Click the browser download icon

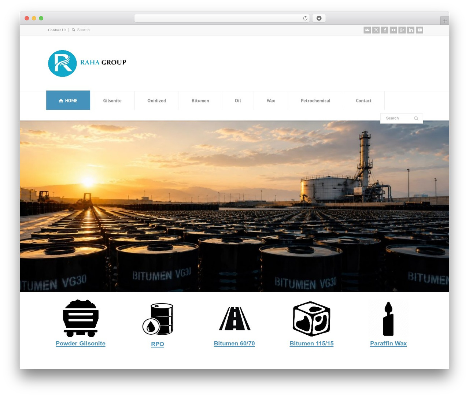319,18
